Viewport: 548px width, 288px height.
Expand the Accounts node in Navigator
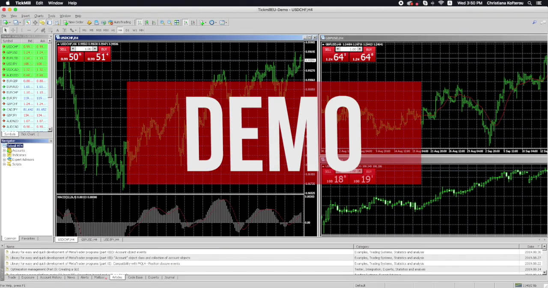pyautogui.click(x=4, y=150)
